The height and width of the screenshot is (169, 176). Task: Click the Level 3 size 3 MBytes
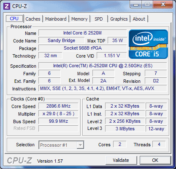click(x=125, y=129)
